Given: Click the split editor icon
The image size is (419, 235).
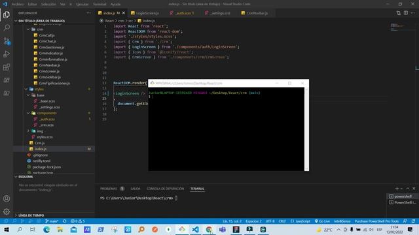Looking at the screenshot, I should [406, 13].
